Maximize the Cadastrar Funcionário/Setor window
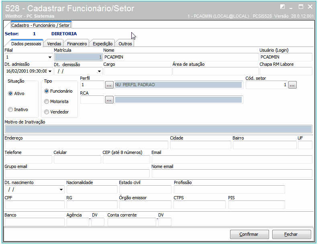 coord(301,7)
